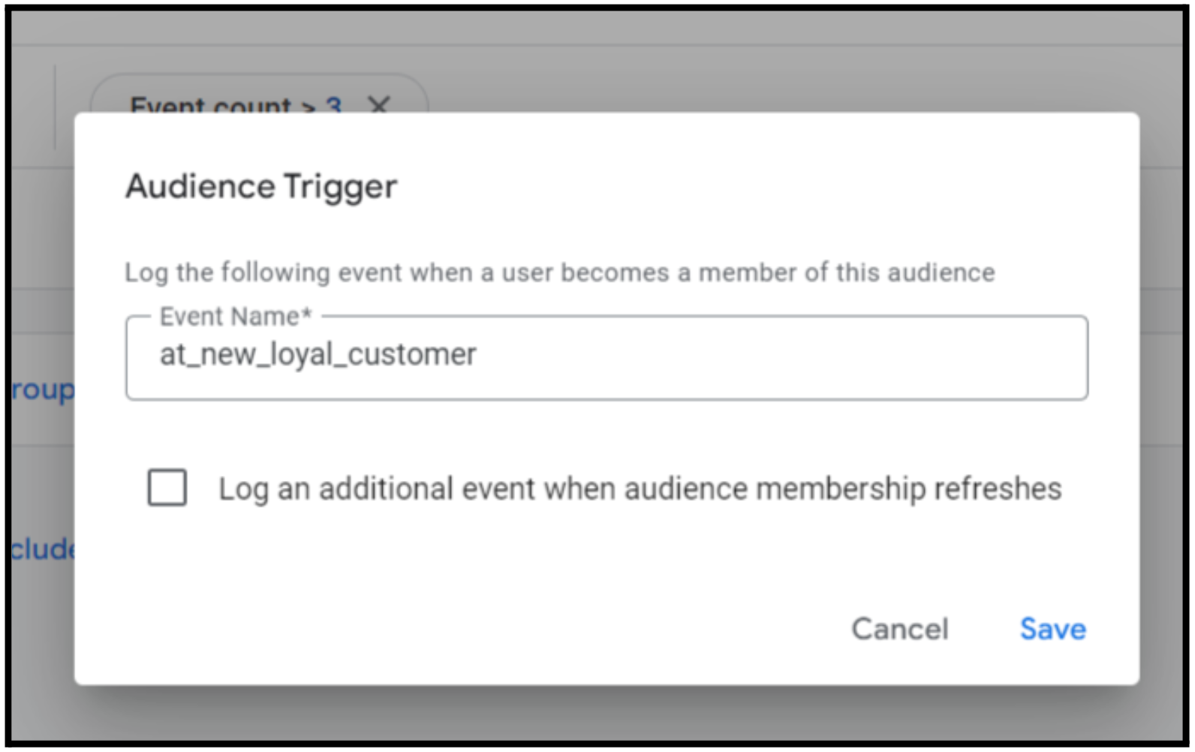Viewport: 1195px width, 752px height.
Task: Enable logging additional event on membership refresh
Action: tap(167, 488)
